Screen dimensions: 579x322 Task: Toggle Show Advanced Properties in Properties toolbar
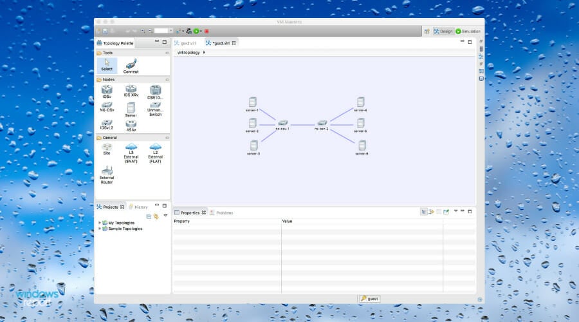(x=431, y=212)
